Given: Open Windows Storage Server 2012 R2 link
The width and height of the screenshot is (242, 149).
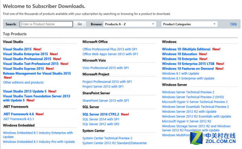Looking at the screenshot, I should pos(196,128).
